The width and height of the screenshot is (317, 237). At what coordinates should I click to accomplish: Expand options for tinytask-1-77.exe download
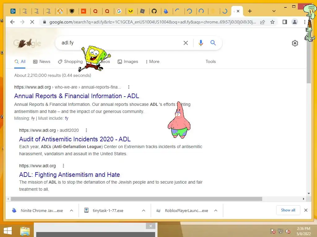pos(144,210)
